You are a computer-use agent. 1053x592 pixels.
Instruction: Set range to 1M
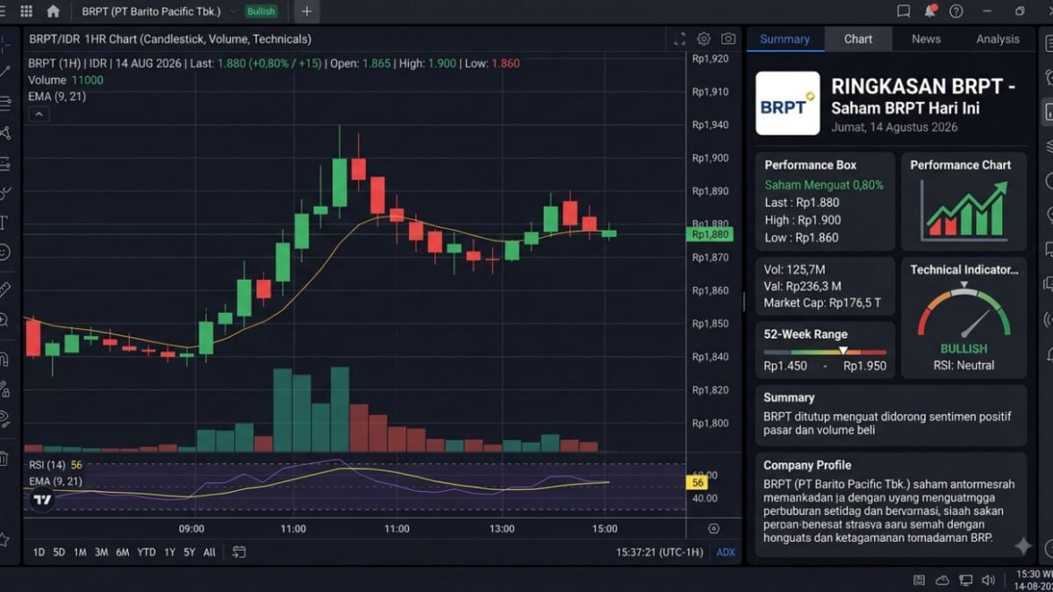[80, 552]
